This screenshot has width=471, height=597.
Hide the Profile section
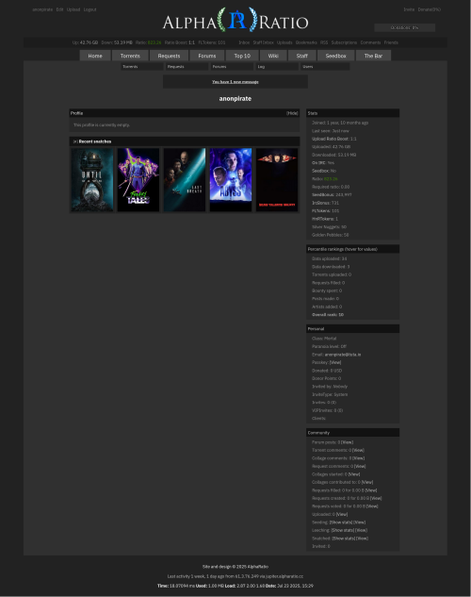coord(292,113)
